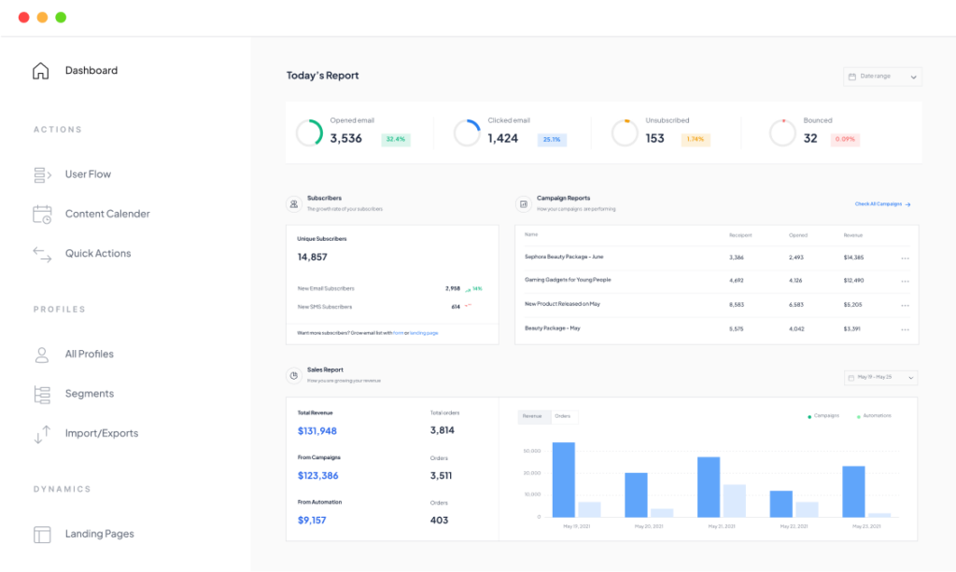Viewport: 956px width, 572px height.
Task: Click the Dashboard home icon
Action: coord(40,71)
